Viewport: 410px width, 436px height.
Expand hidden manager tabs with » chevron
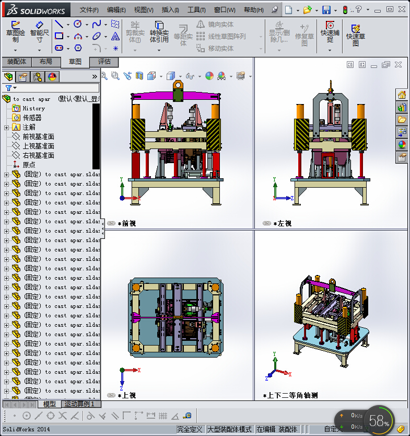click(95, 76)
